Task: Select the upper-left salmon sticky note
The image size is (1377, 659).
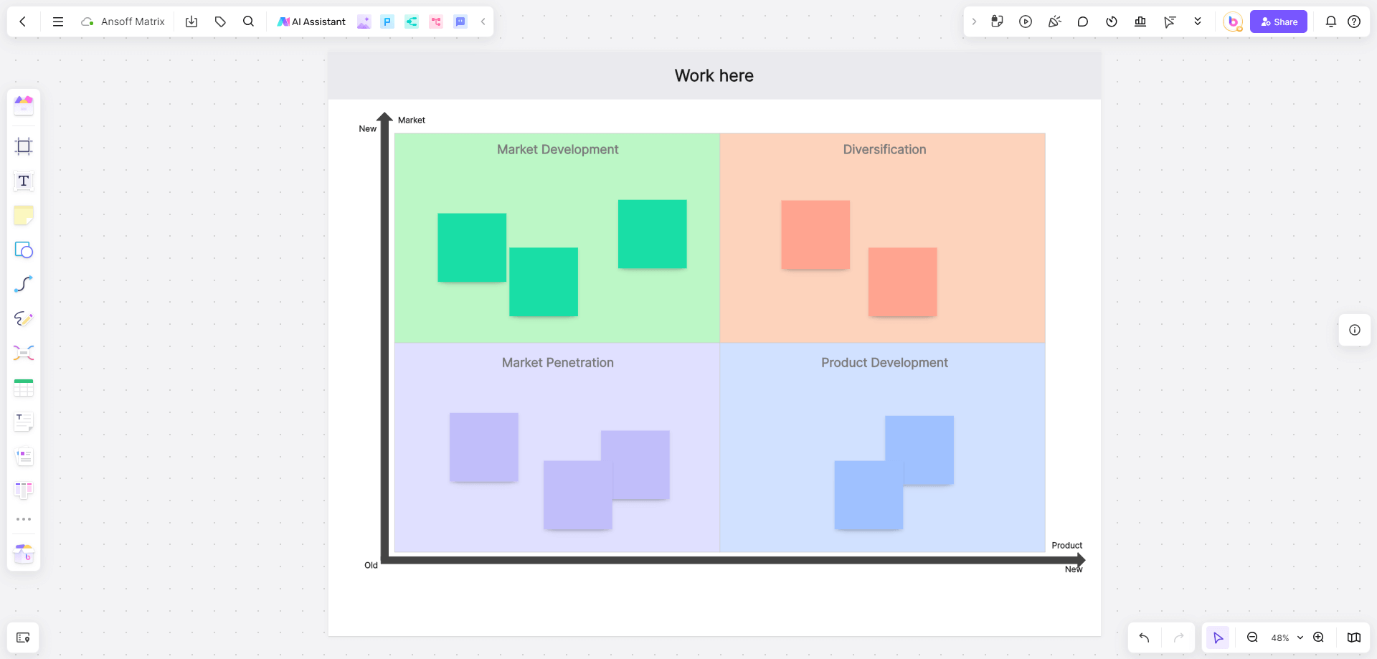Action: [x=815, y=234]
